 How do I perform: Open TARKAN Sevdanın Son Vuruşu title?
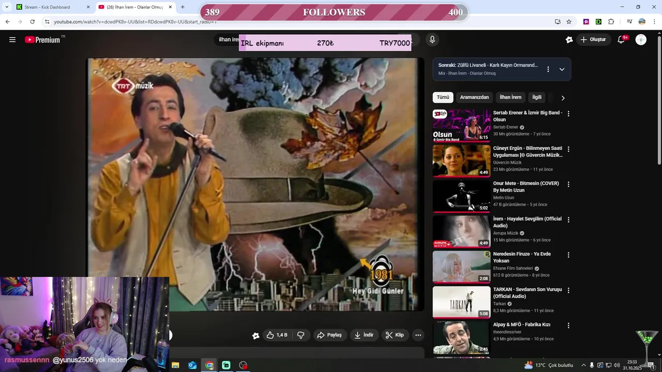tap(527, 293)
